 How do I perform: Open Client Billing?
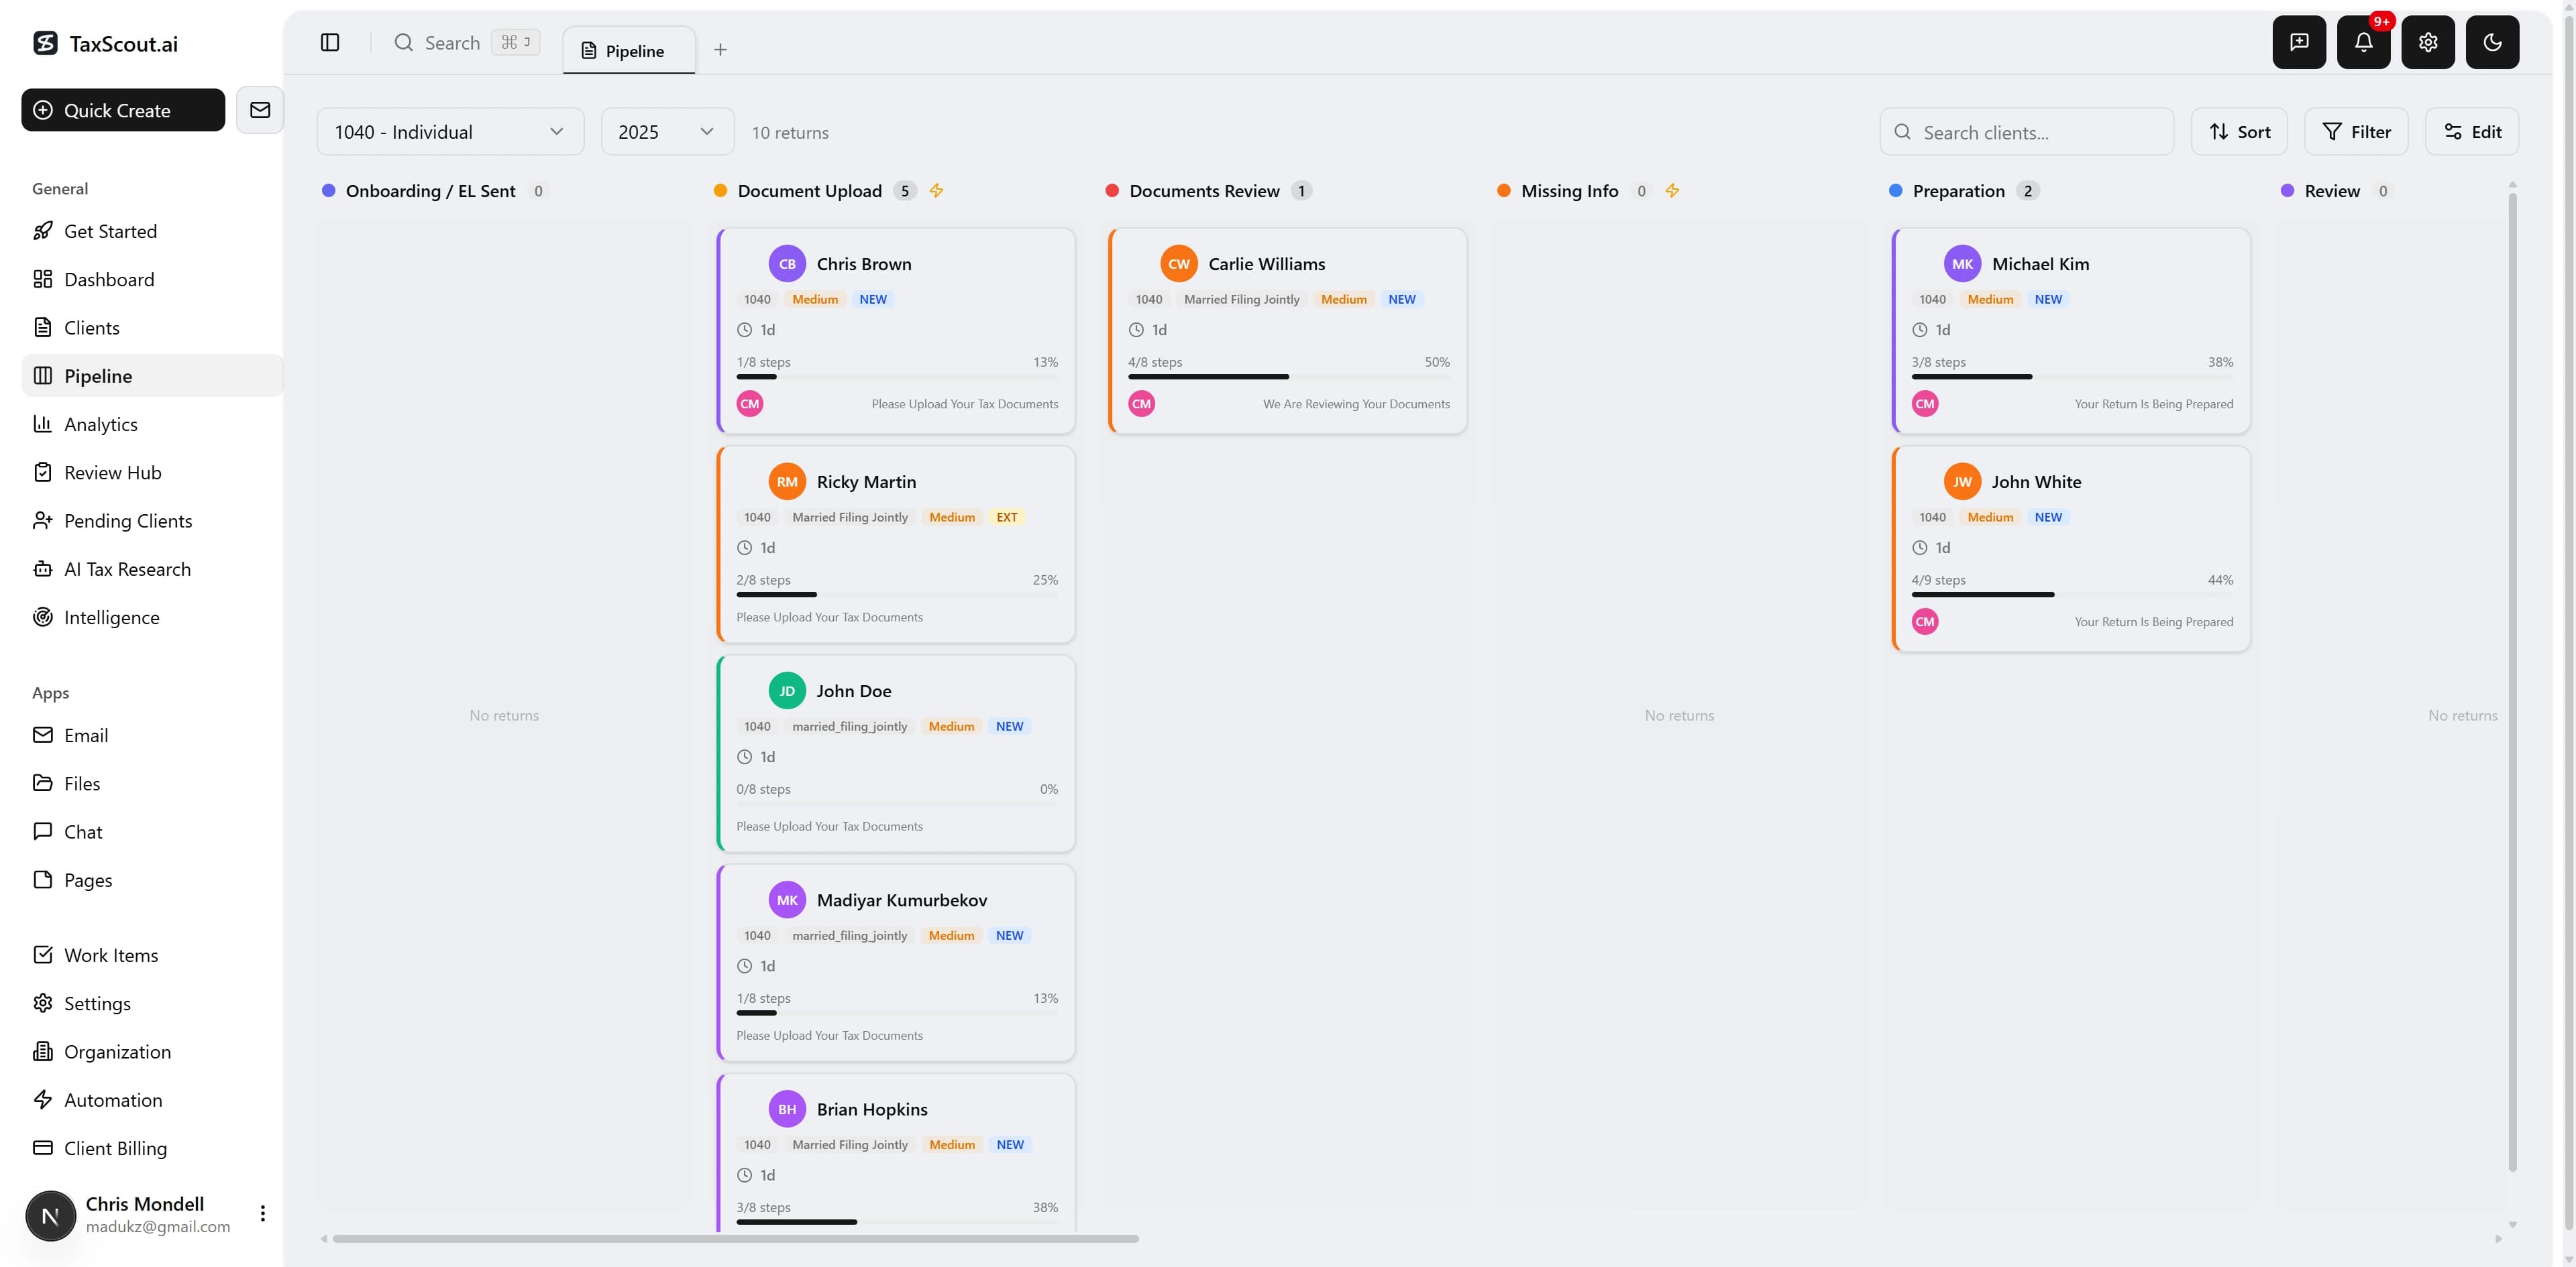click(x=152, y=1148)
